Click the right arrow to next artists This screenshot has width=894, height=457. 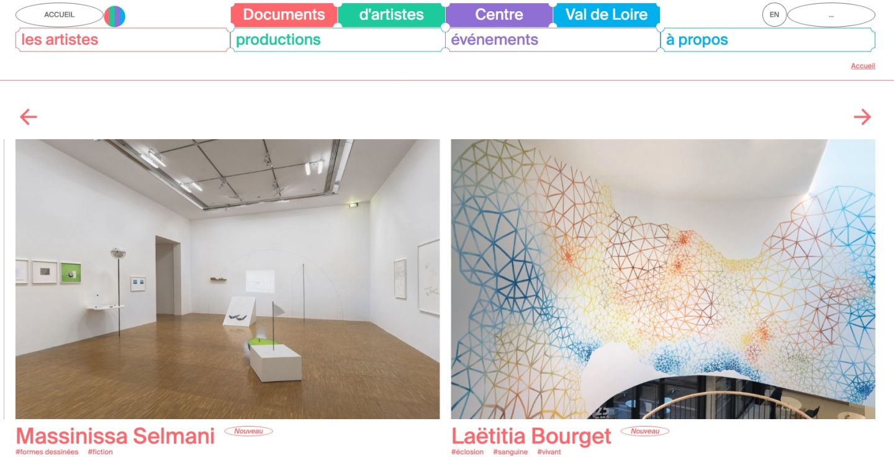point(862,117)
